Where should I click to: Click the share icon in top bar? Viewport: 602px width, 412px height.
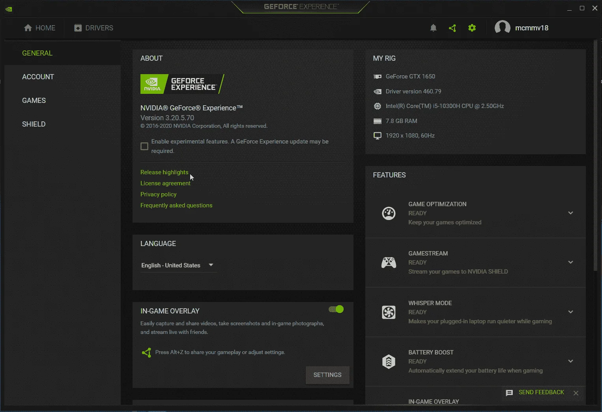point(452,28)
